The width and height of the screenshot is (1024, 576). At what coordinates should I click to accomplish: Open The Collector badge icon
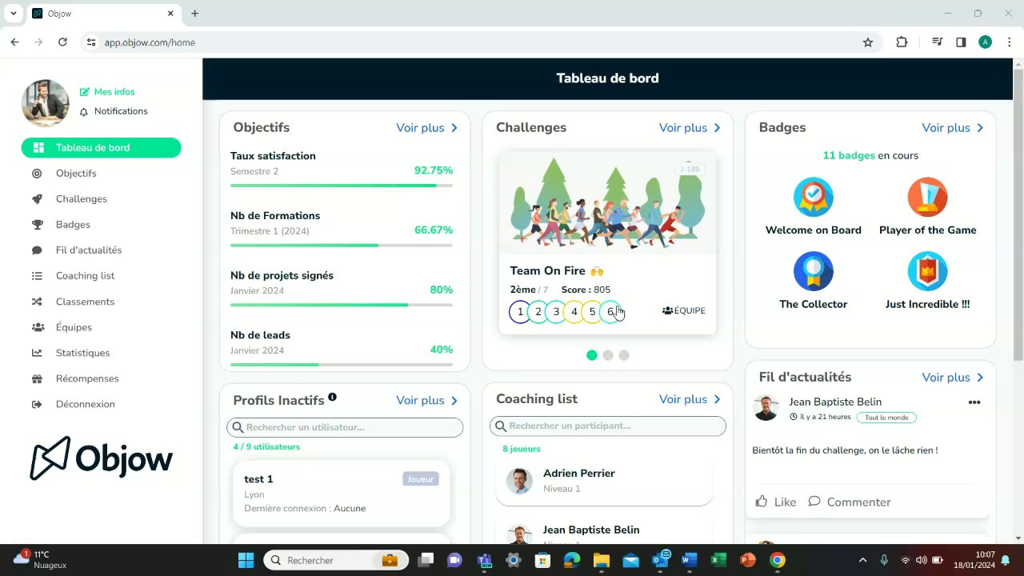(x=813, y=271)
